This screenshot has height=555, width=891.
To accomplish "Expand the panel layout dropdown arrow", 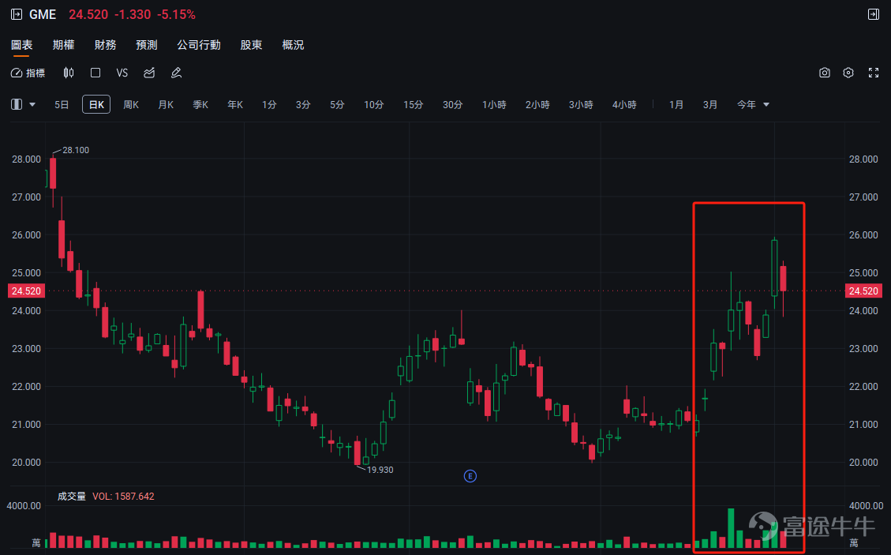I will coord(32,105).
